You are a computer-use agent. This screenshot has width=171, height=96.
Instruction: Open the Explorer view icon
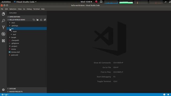click(x=3, y=14)
